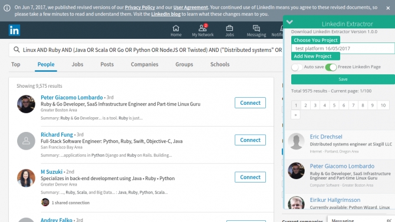Click the Showing 9,575 results text
Image resolution: width=395 pixels, height=222 pixels.
(x=39, y=86)
